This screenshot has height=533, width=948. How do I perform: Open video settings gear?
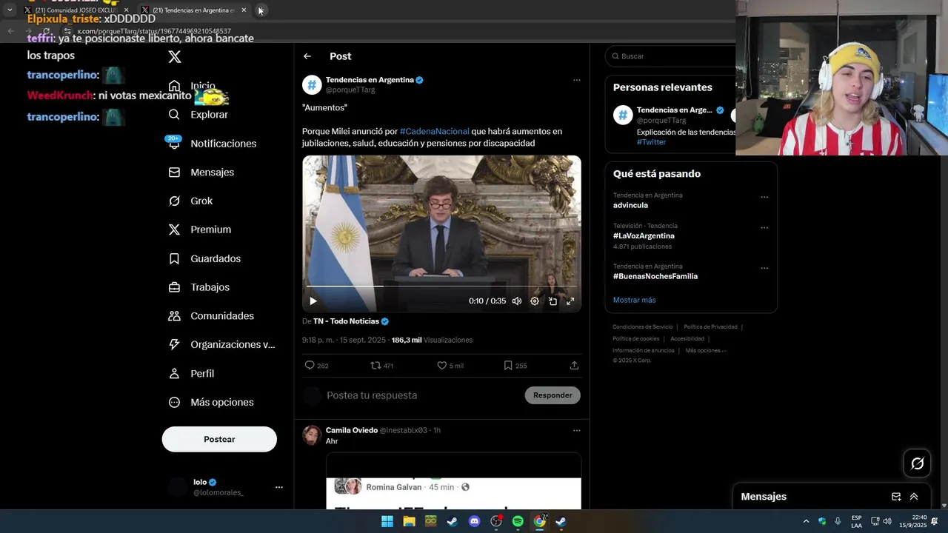[x=535, y=301]
